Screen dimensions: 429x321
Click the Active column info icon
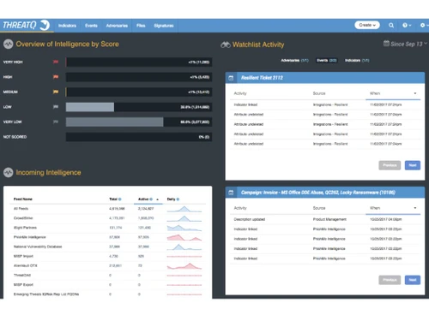coord(151,199)
